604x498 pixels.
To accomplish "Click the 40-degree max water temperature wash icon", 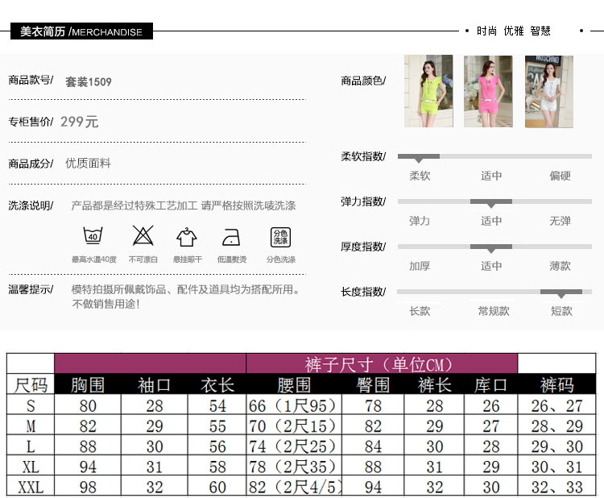I will (x=93, y=237).
